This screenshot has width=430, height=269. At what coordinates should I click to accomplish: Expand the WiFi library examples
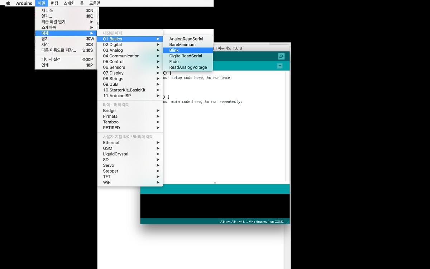click(x=130, y=182)
